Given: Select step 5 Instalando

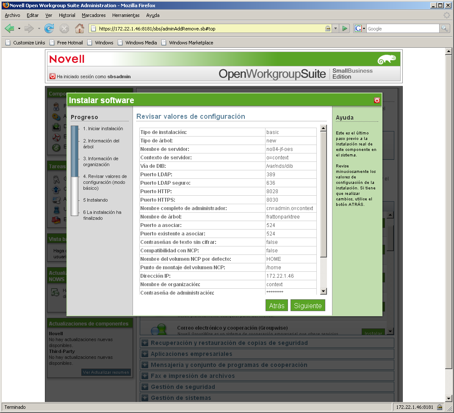Looking at the screenshot, I should coord(95,200).
